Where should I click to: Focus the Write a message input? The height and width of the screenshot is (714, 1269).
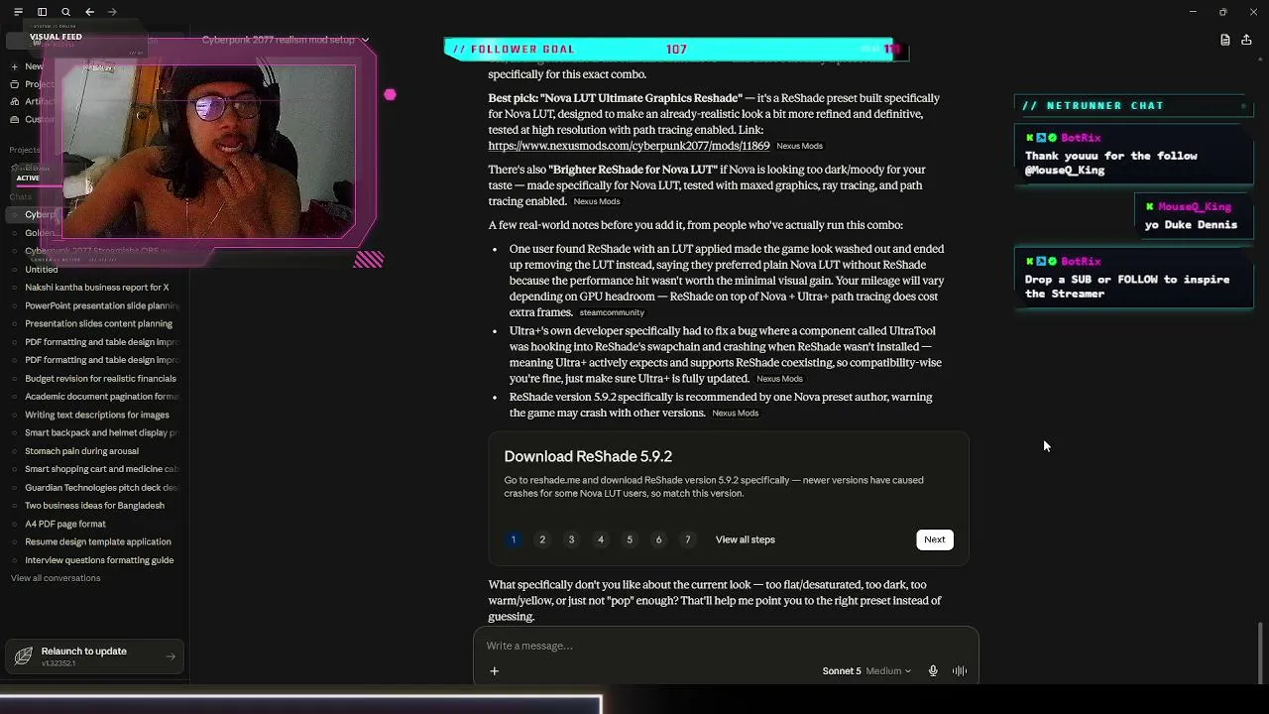[x=726, y=646]
